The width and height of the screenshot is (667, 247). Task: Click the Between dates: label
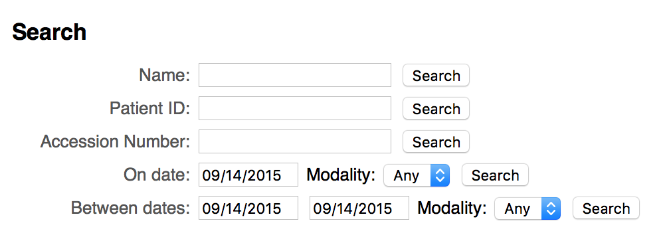[x=131, y=208]
